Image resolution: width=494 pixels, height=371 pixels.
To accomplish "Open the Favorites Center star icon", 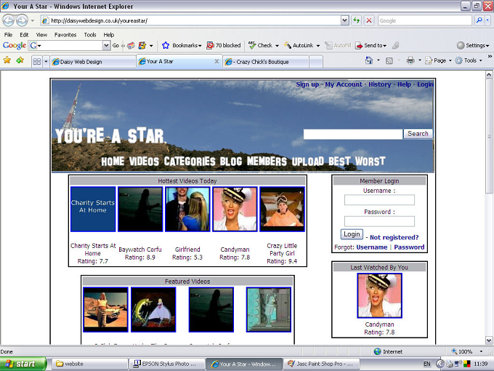I will 7,60.
